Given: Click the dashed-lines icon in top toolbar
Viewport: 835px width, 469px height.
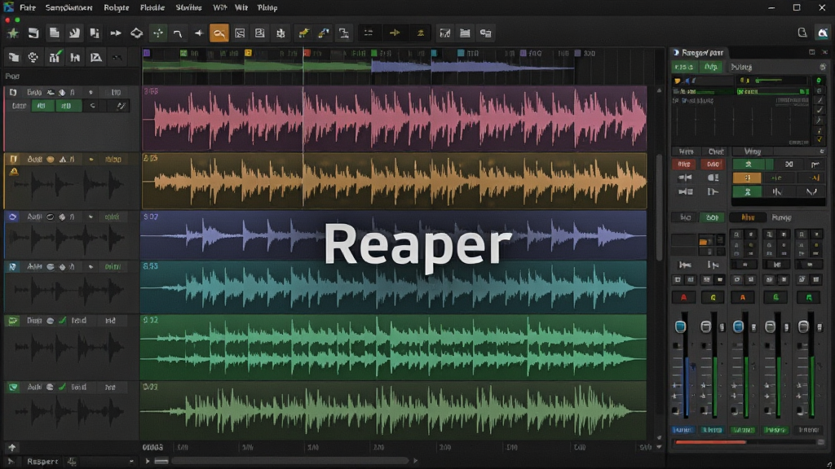Looking at the screenshot, I should pos(368,33).
